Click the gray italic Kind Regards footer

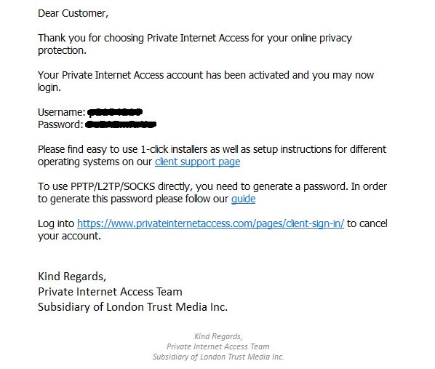pos(218,336)
